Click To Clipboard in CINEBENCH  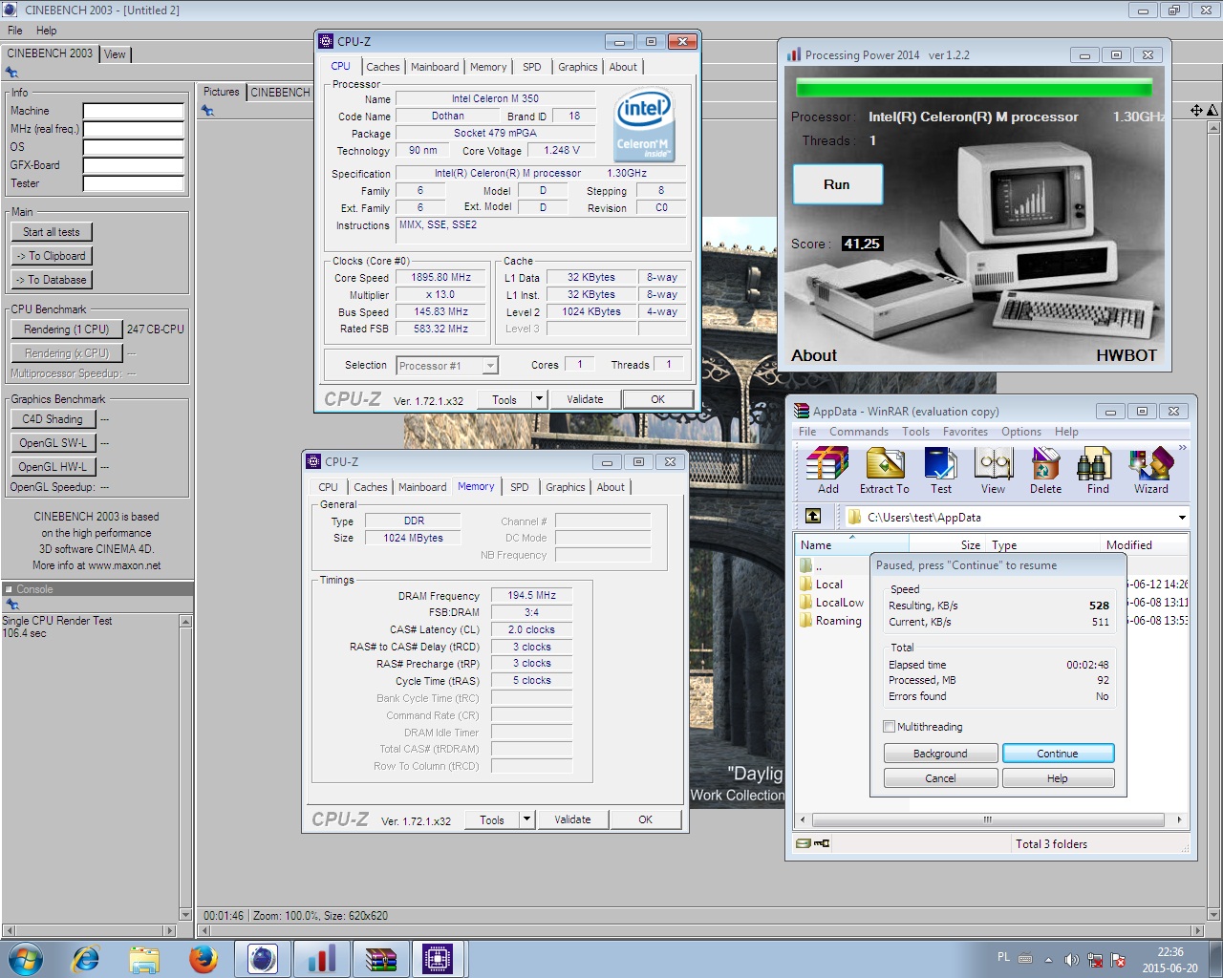click(x=52, y=256)
